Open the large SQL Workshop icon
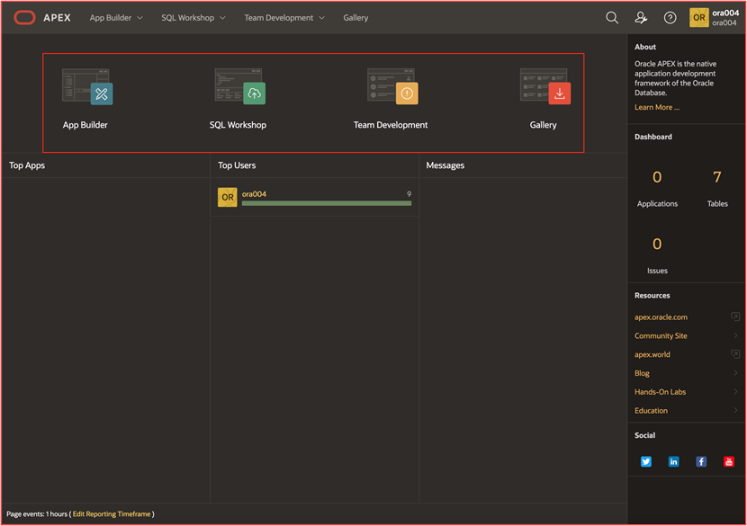The height and width of the screenshot is (526, 747). (240, 86)
